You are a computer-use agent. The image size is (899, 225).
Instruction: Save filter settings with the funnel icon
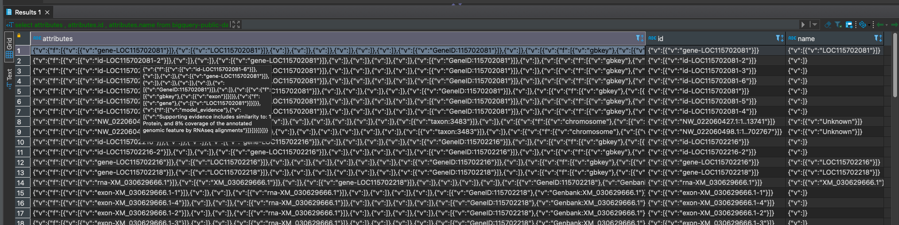click(838, 25)
